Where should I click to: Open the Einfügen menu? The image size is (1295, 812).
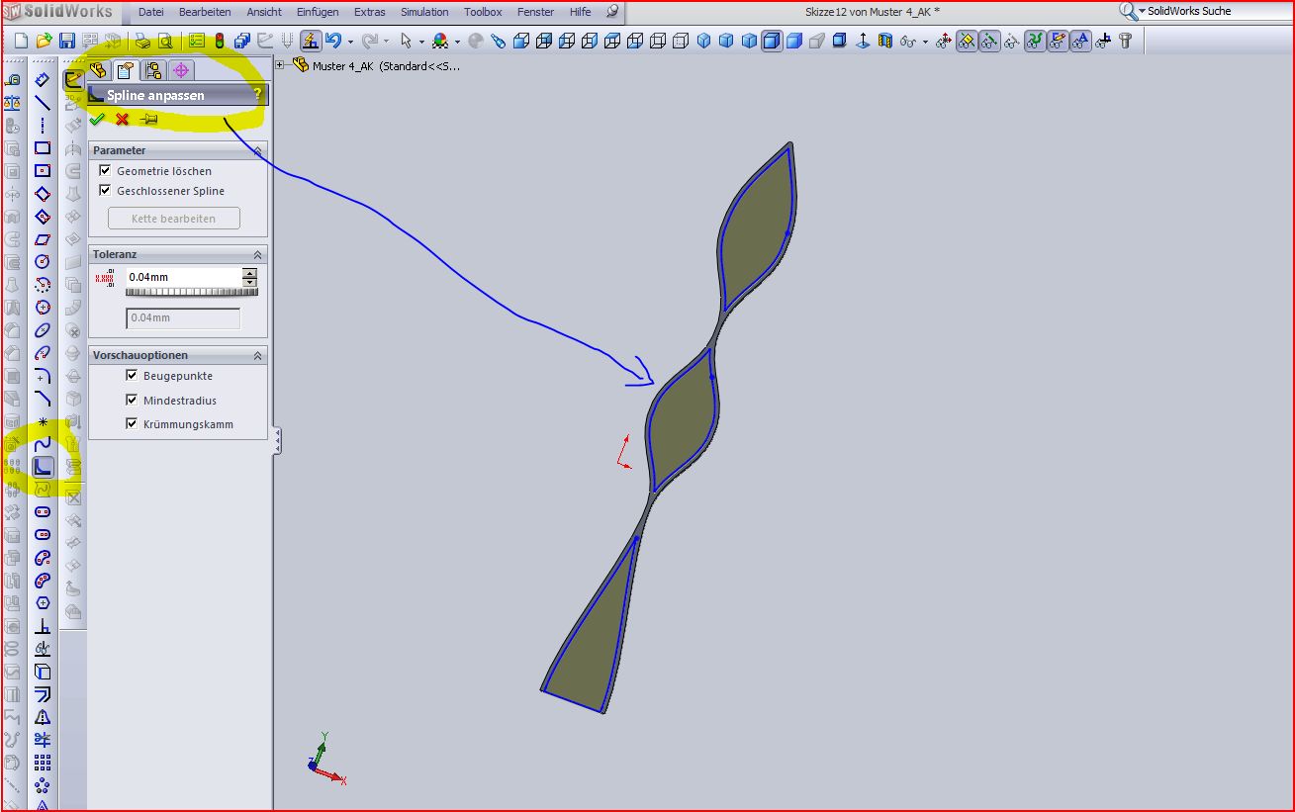[318, 12]
